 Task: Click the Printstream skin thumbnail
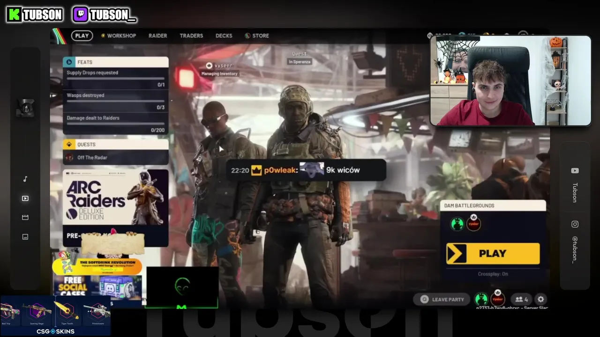click(x=97, y=312)
